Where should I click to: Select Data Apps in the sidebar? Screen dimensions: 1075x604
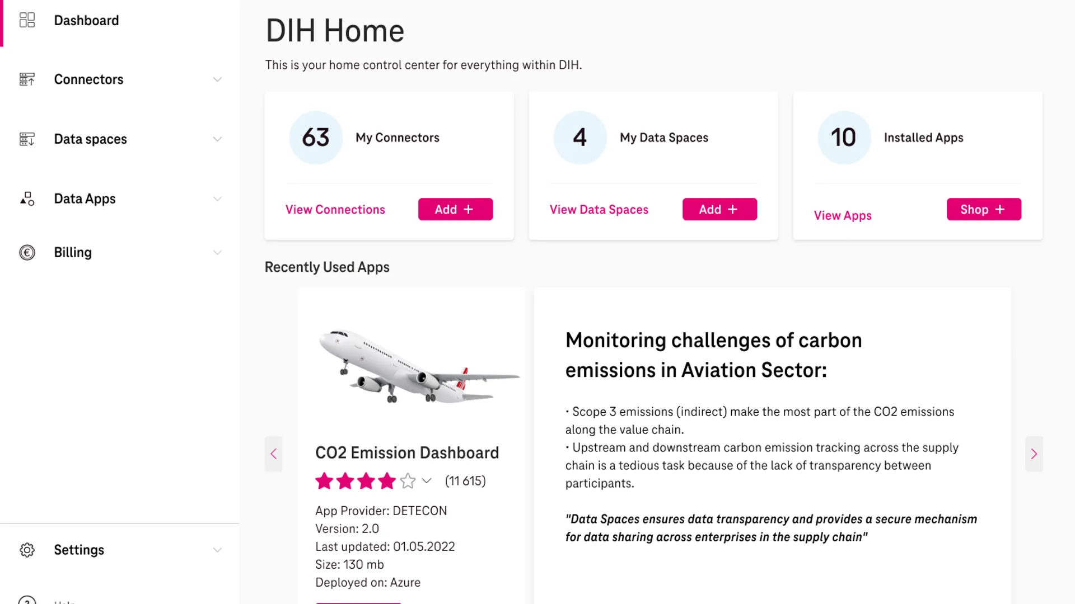pyautogui.click(x=85, y=199)
